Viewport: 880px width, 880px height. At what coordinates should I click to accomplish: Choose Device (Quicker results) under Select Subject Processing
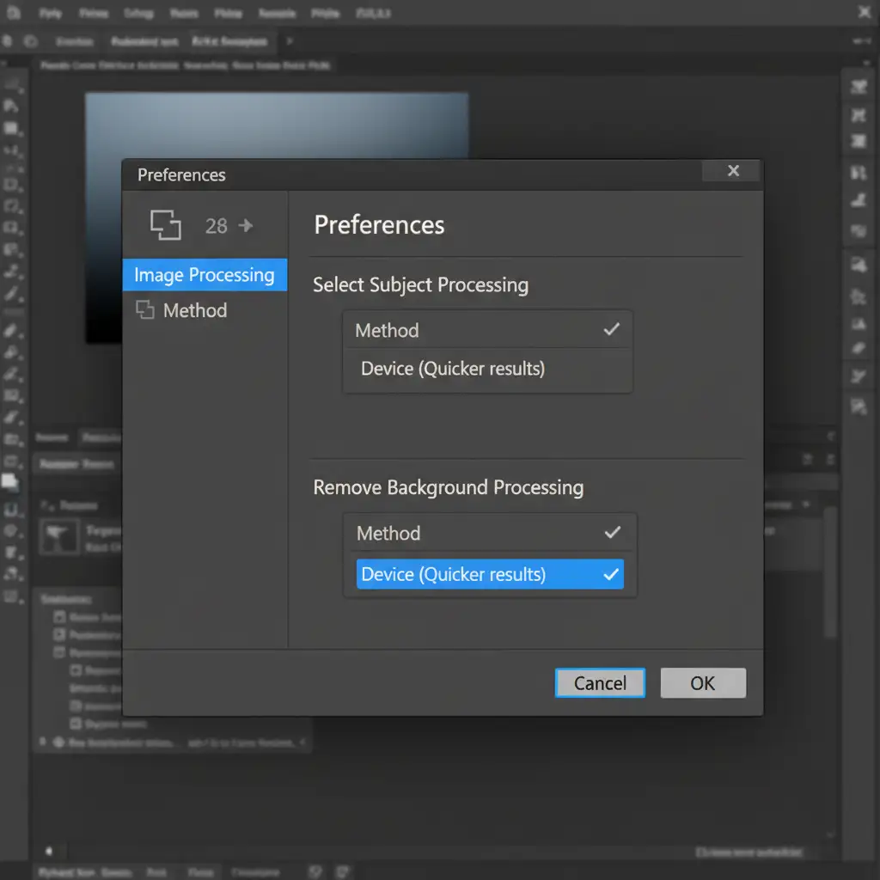coord(453,369)
